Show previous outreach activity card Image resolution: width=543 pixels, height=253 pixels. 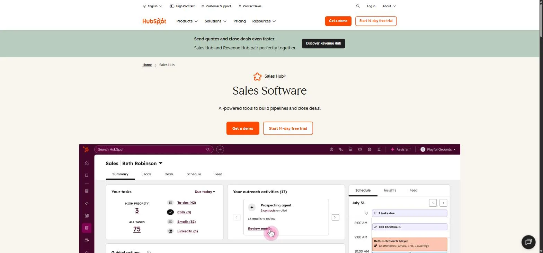237,217
